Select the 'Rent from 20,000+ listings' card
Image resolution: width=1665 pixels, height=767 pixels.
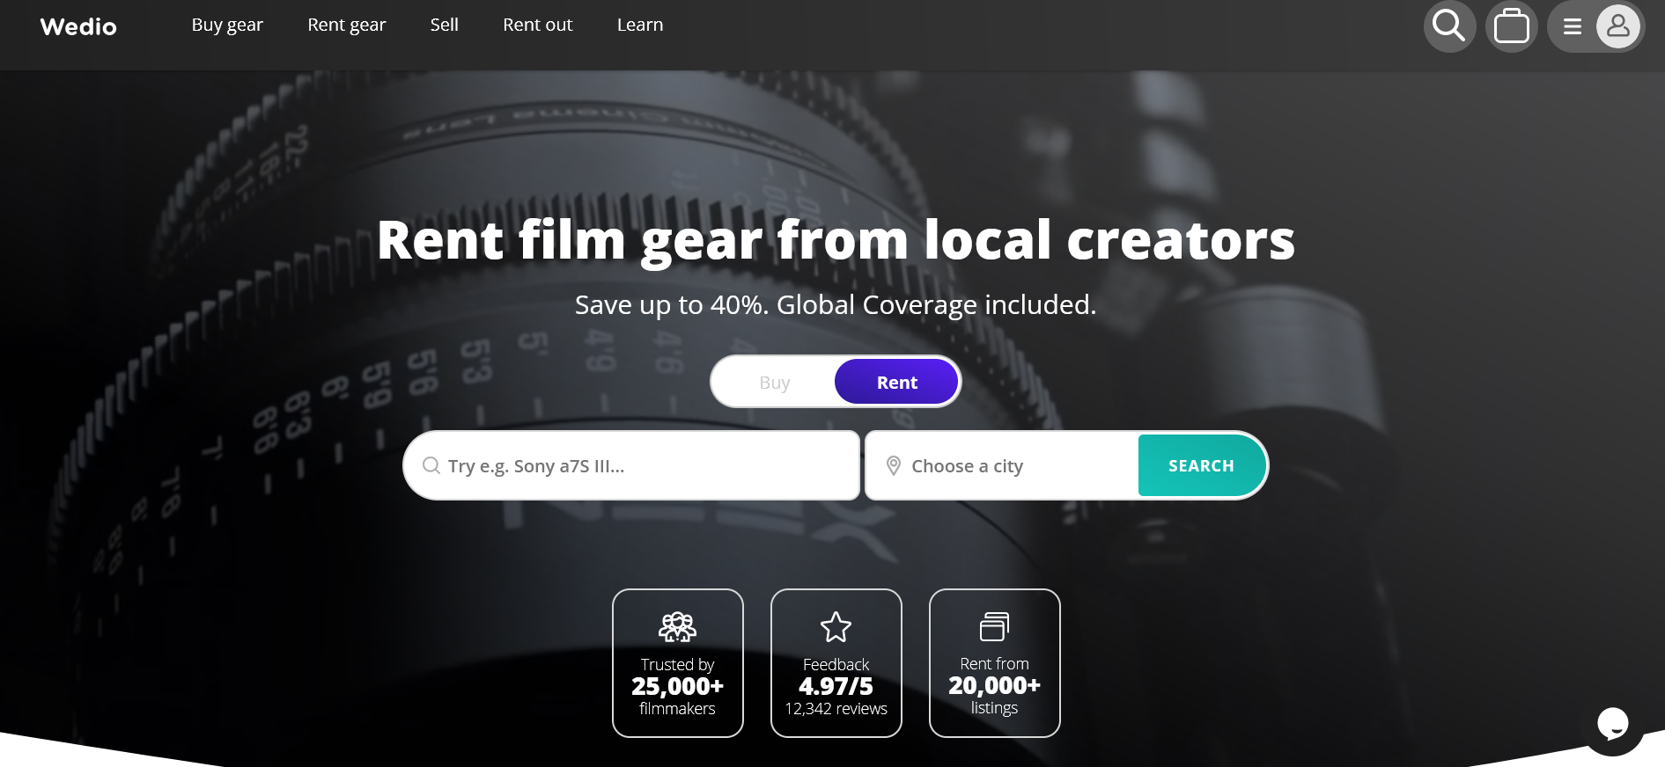click(995, 663)
